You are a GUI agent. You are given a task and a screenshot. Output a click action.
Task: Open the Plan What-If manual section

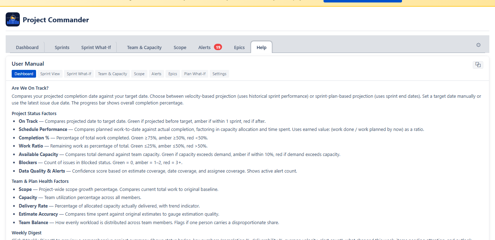point(195,74)
